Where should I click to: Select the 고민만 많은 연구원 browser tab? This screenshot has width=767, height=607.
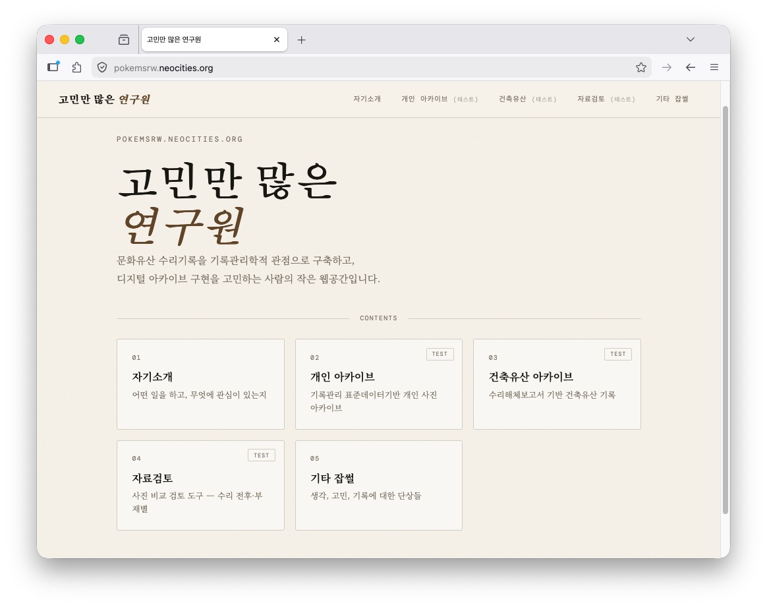pos(214,40)
